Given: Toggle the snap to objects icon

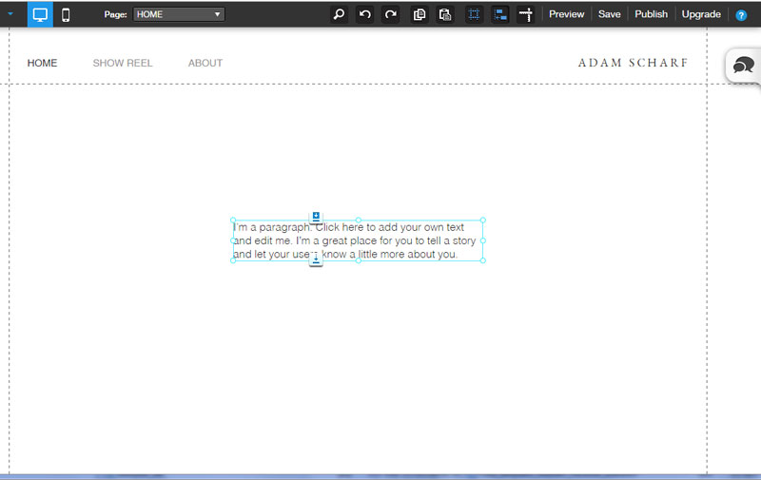Looking at the screenshot, I should [x=500, y=14].
